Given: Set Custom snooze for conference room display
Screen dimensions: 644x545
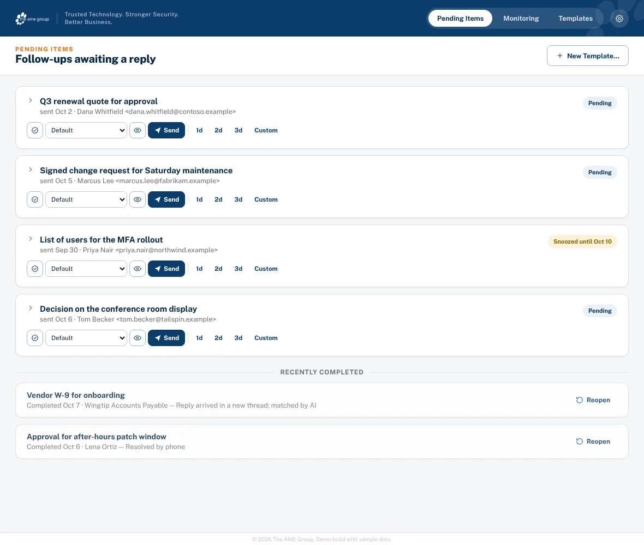Looking at the screenshot, I should click(266, 338).
